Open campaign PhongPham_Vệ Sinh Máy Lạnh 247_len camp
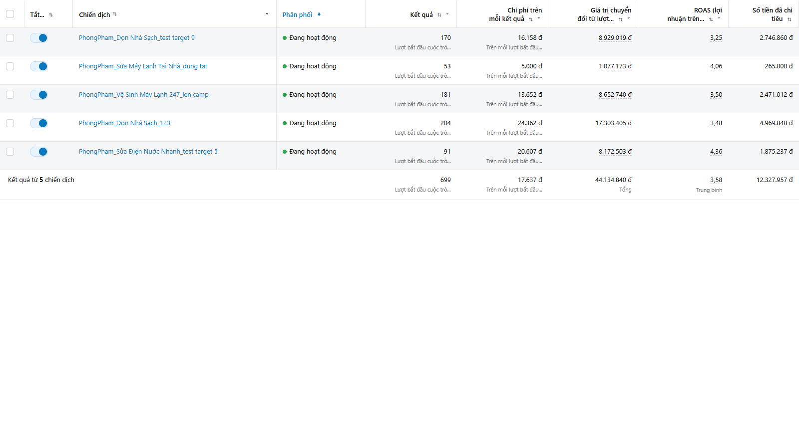Image resolution: width=799 pixels, height=424 pixels. 144,95
